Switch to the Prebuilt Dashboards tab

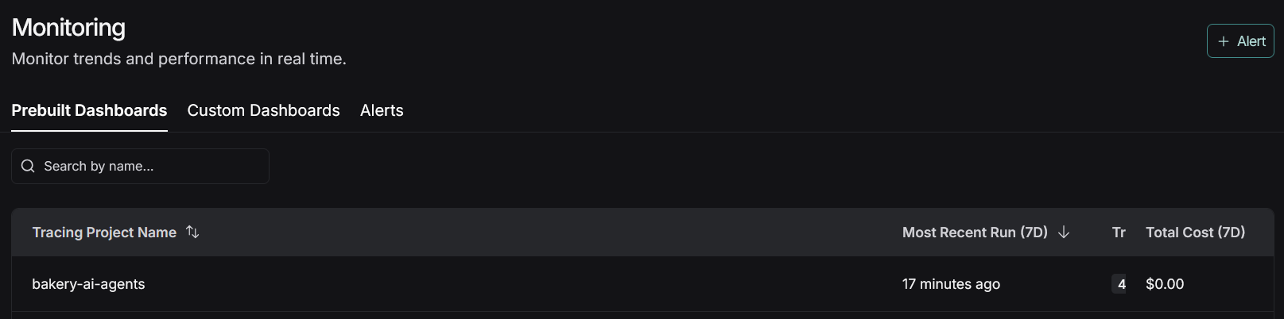[x=89, y=110]
